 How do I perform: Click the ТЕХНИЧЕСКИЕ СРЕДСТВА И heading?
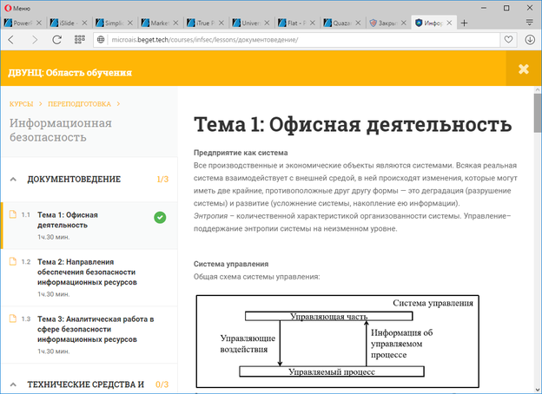pos(86,384)
